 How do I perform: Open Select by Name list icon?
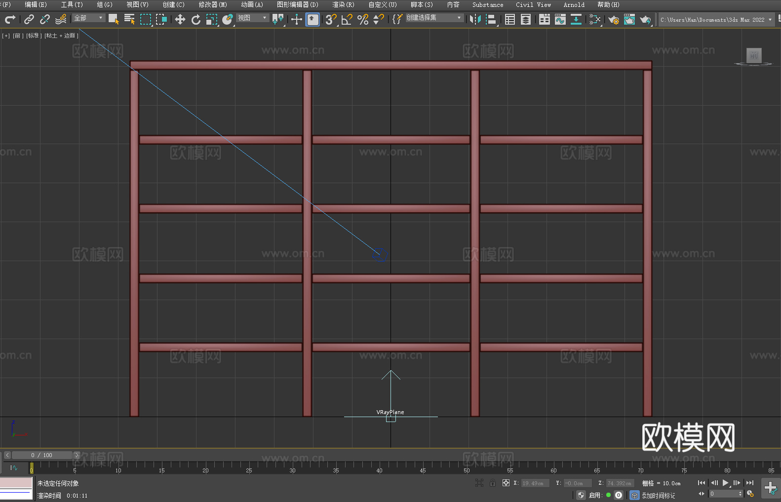coord(129,19)
